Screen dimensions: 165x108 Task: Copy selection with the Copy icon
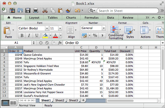(53, 10)
